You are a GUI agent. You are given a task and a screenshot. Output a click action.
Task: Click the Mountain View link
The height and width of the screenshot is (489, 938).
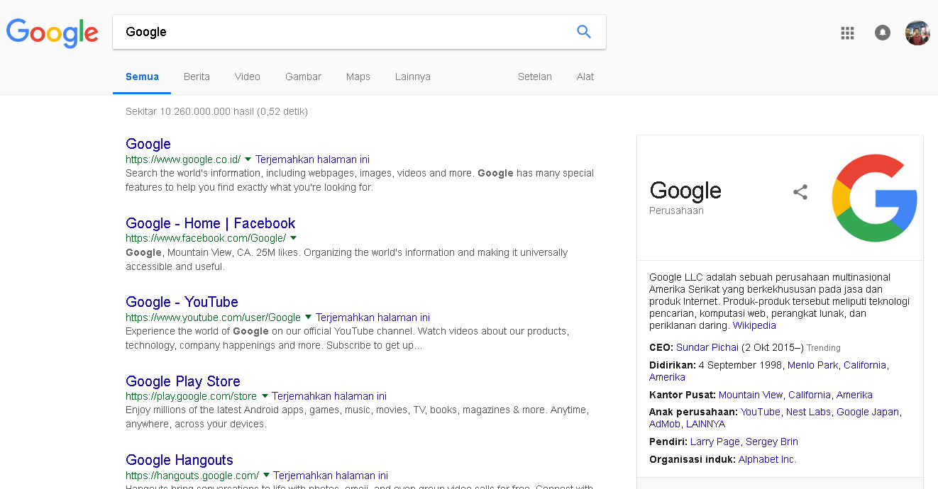751,395
